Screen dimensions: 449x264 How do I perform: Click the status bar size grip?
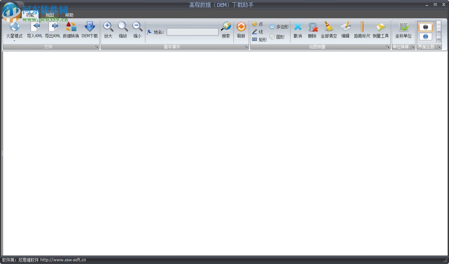[x=446, y=260]
